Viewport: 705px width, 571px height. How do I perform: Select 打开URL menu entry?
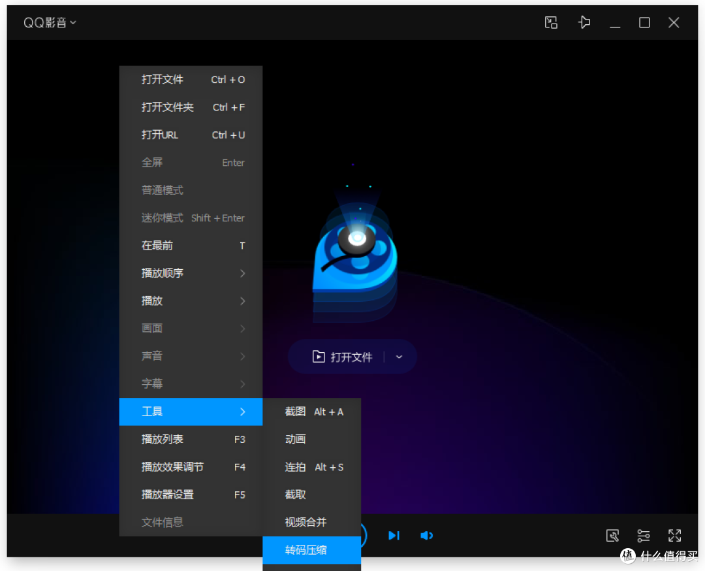(191, 135)
